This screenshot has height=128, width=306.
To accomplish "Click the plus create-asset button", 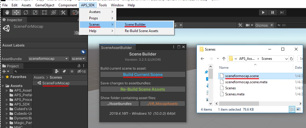I will tap(5, 71).
